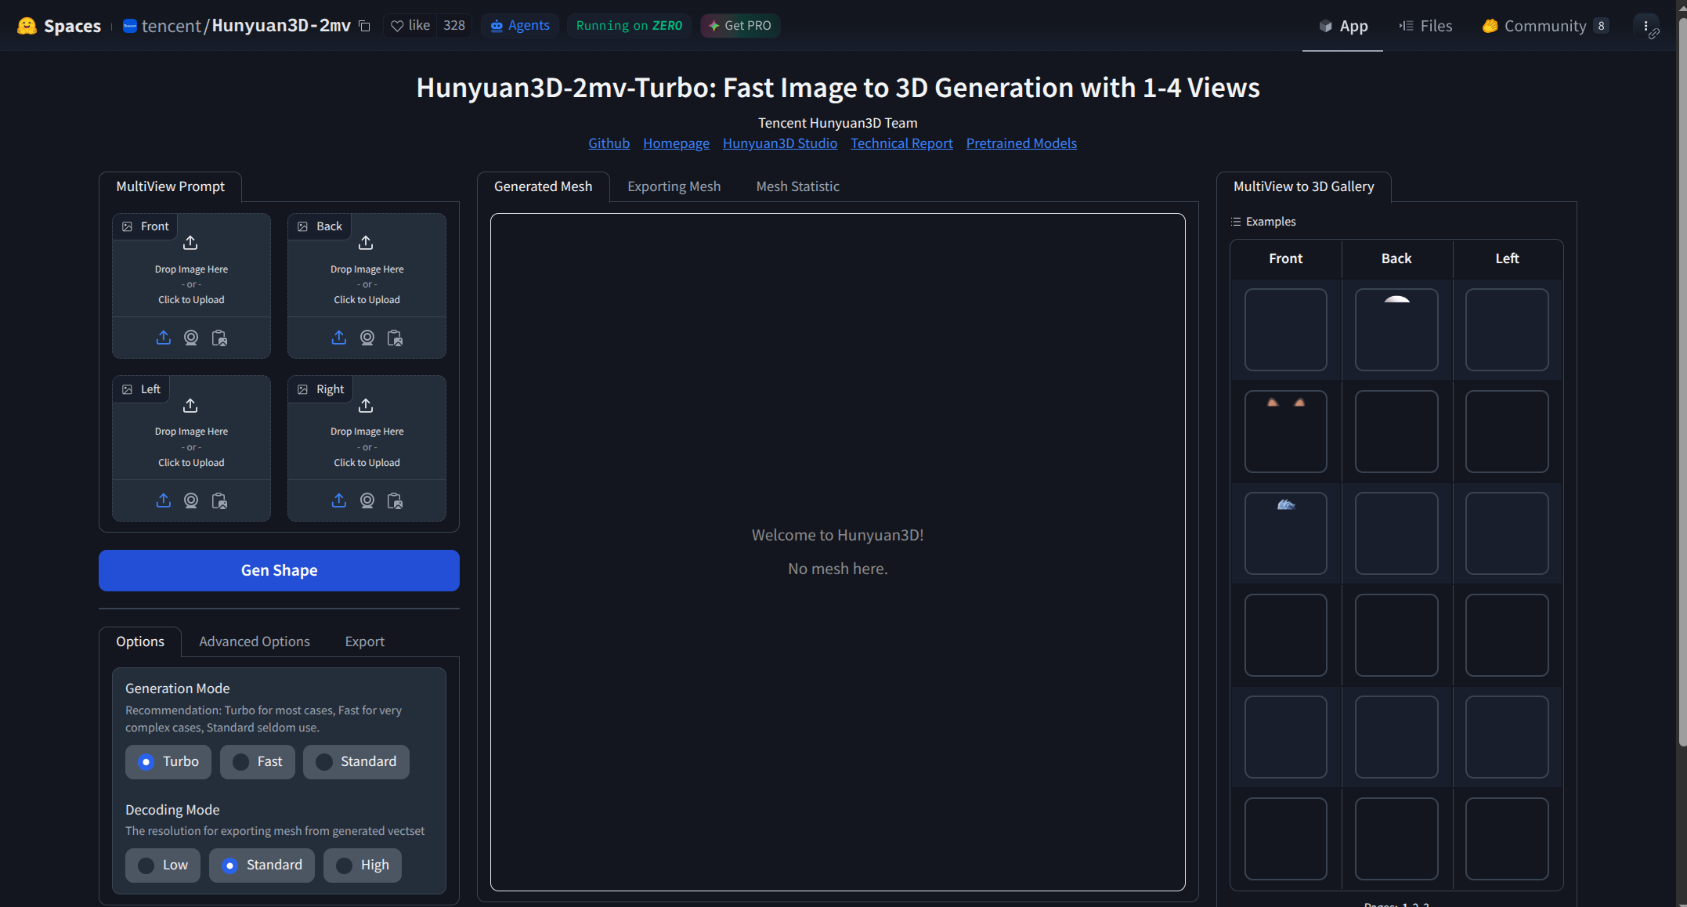Select Standard generation mode

(x=356, y=761)
